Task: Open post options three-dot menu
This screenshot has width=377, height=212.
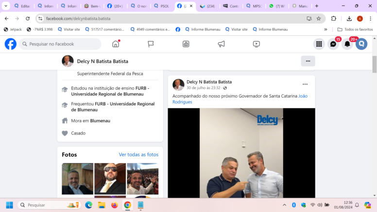Action: [305, 84]
